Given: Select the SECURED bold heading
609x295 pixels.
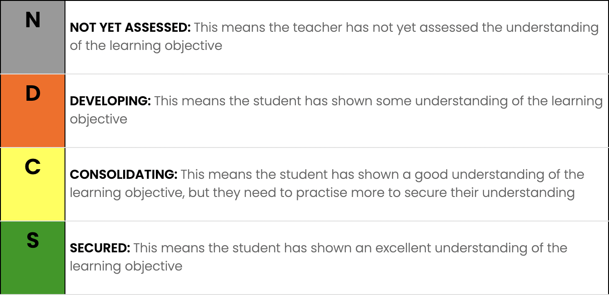Looking at the screenshot, I should click(100, 248).
